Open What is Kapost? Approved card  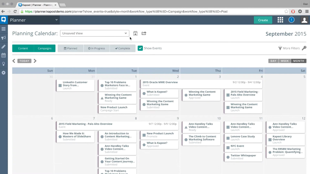click(x=159, y=144)
